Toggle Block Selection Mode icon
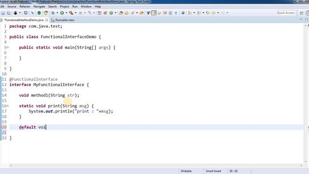Viewport: 309px width, 174px height. 170,13
